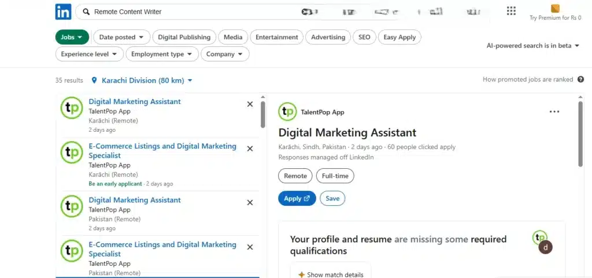Screen dimensions: 592x278
Task: Click TalentPop logo of Karāchi Digital Marketing Assistant
Action: coord(72,108)
